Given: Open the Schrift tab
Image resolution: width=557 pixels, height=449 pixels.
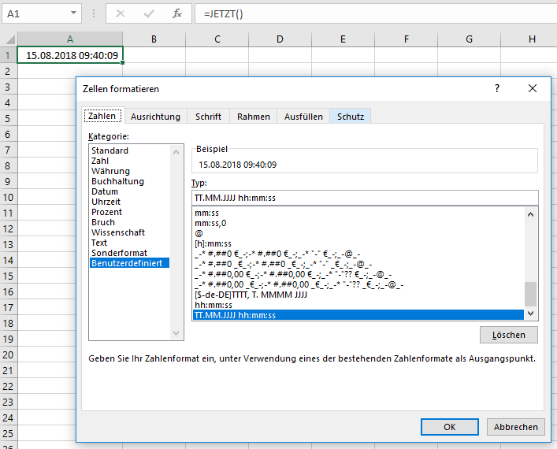Looking at the screenshot, I should click(x=208, y=117).
